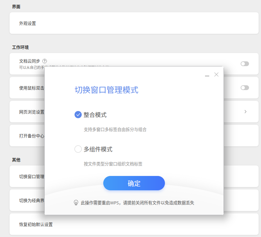The image size is (261, 237).
Task: Select the 整合模式 radio button
Action: tap(78, 115)
